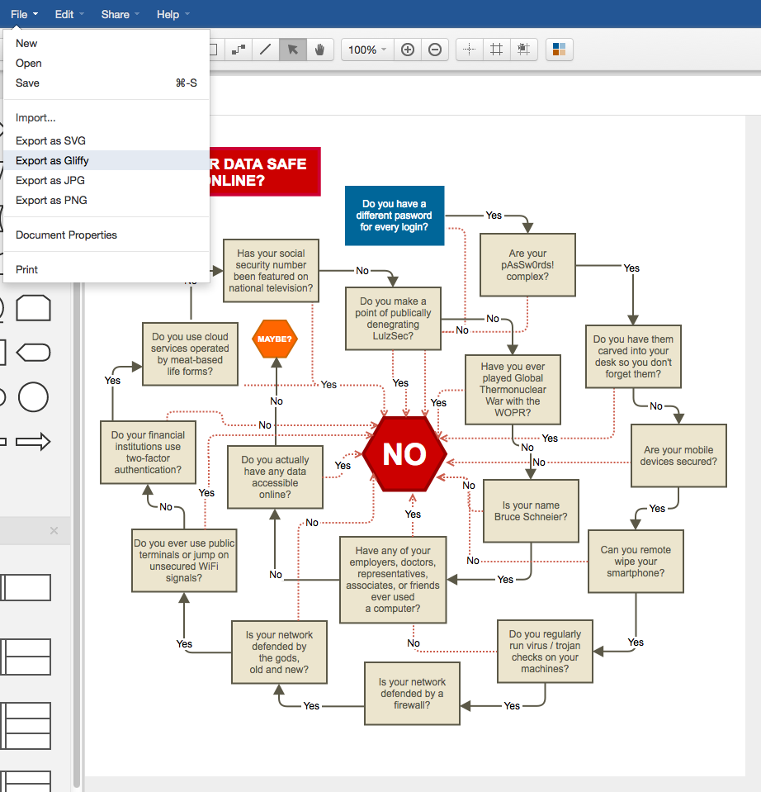Open the Share menu dropdown
The height and width of the screenshot is (792, 761).
120,14
